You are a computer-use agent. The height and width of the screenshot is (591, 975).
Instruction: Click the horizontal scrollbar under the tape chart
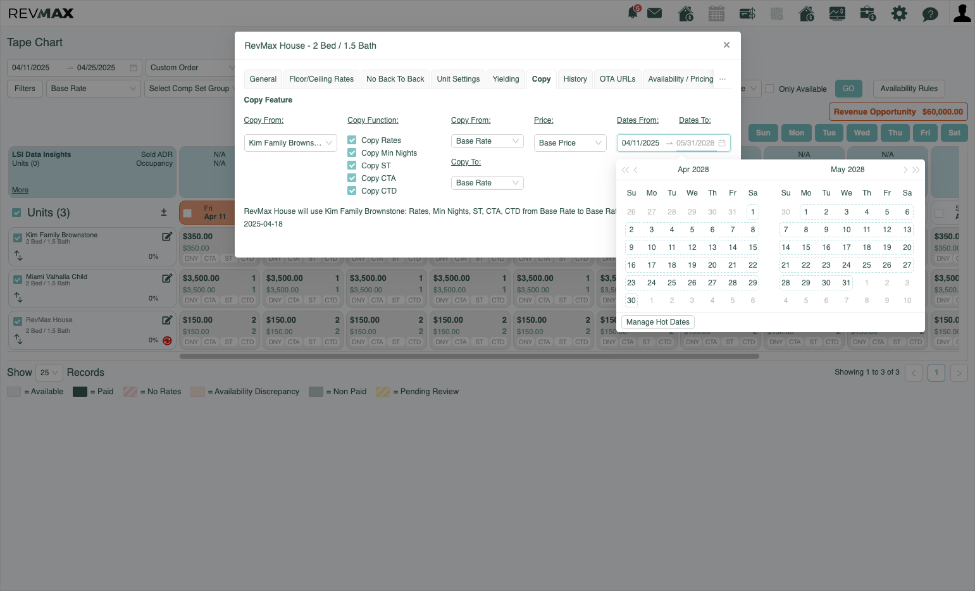469,356
